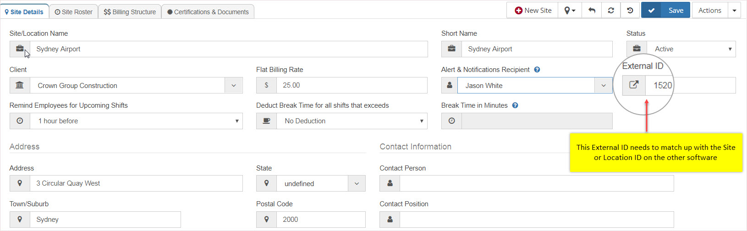Click the New Site button
Screen dimensions: 747x231
click(x=533, y=11)
